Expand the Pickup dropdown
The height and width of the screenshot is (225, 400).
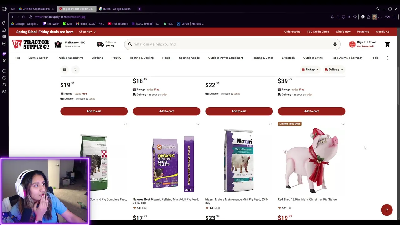[310, 69]
